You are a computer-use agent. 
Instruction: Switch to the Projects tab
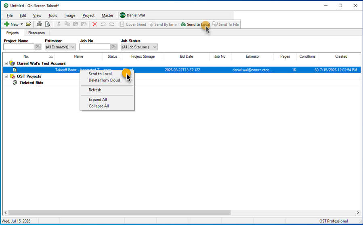[x=13, y=33]
